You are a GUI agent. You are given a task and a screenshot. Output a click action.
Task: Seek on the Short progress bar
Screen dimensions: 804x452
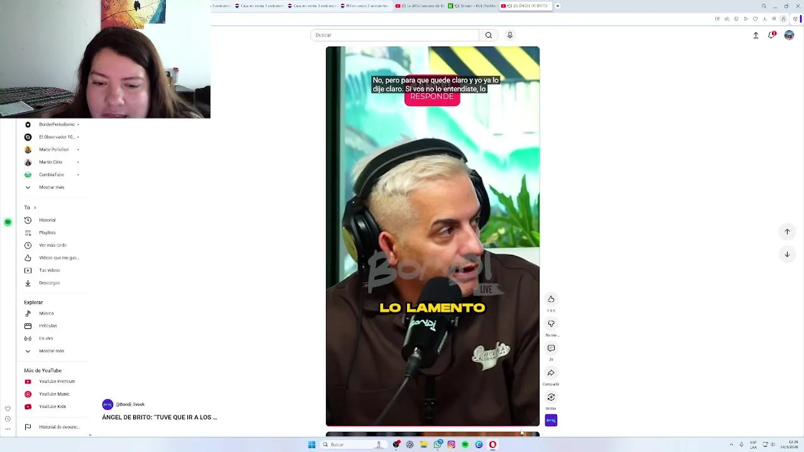pyautogui.click(x=432, y=426)
